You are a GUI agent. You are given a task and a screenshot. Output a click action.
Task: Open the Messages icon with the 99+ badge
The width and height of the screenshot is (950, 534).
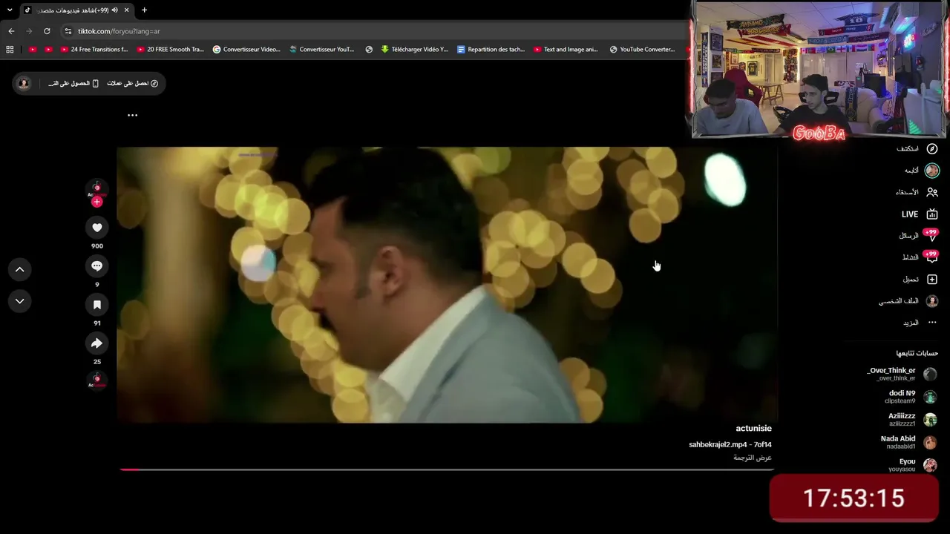click(931, 236)
